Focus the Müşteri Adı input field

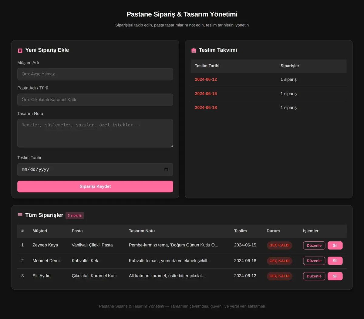95,74
